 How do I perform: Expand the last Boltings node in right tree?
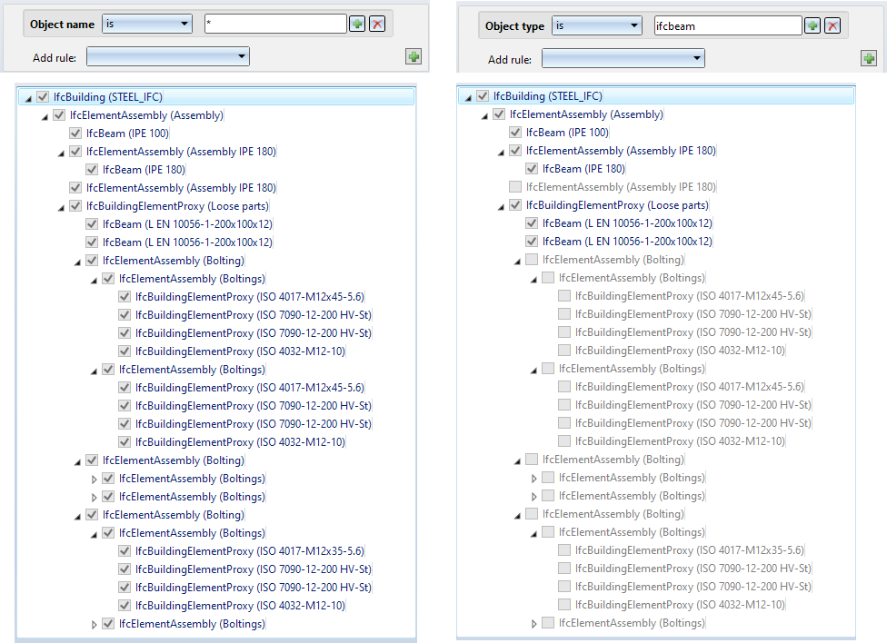534,623
